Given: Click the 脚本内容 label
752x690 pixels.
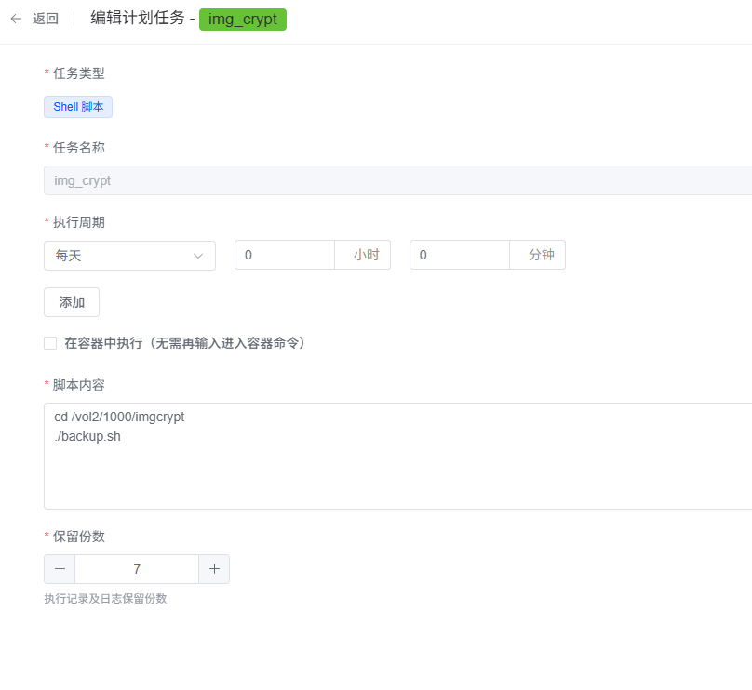Looking at the screenshot, I should tap(79, 385).
